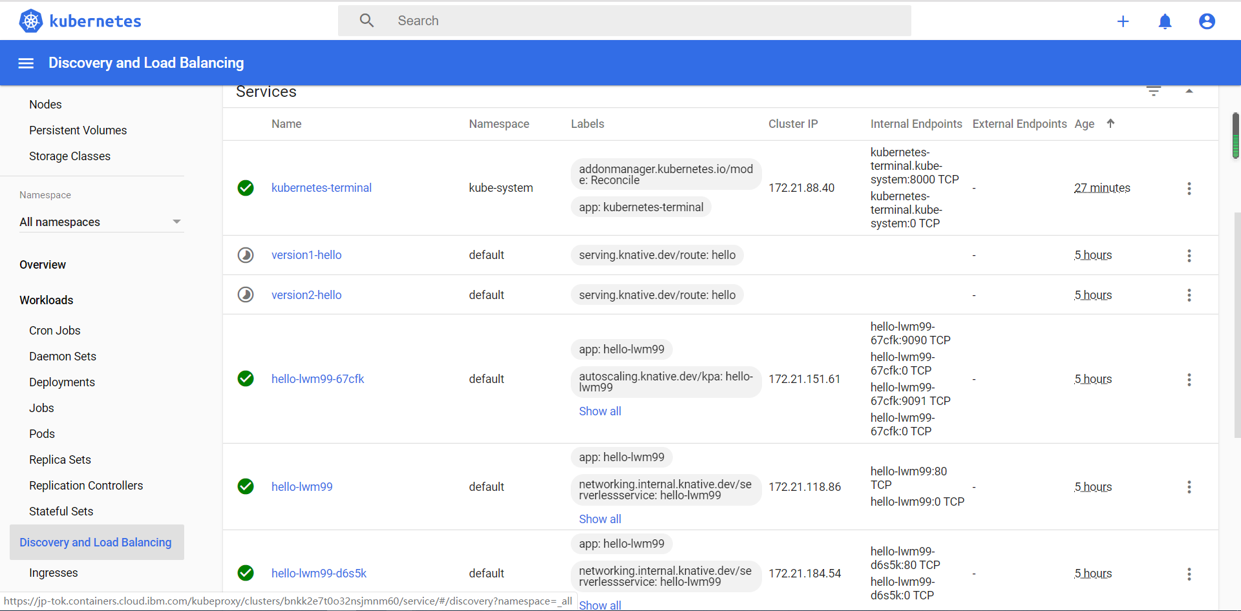Click green status icon of kubernetes-terminal
The width and height of the screenshot is (1241, 611).
[246, 188]
